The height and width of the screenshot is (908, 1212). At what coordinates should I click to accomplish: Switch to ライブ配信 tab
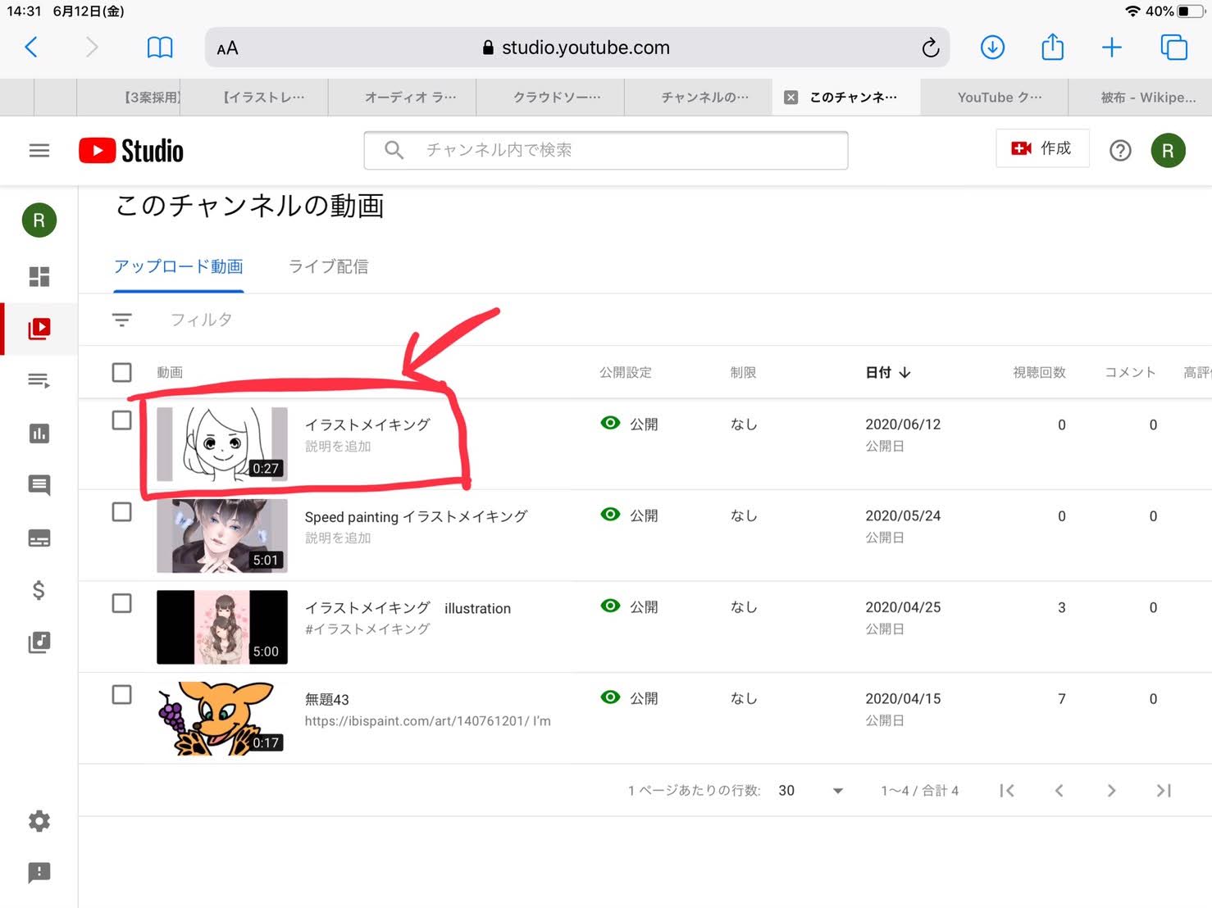pos(328,266)
